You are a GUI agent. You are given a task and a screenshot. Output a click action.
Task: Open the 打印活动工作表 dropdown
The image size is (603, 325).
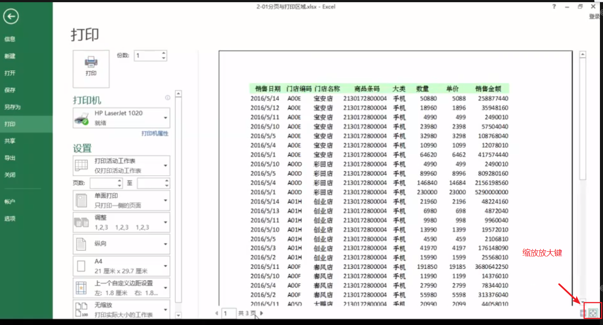pyautogui.click(x=121, y=166)
